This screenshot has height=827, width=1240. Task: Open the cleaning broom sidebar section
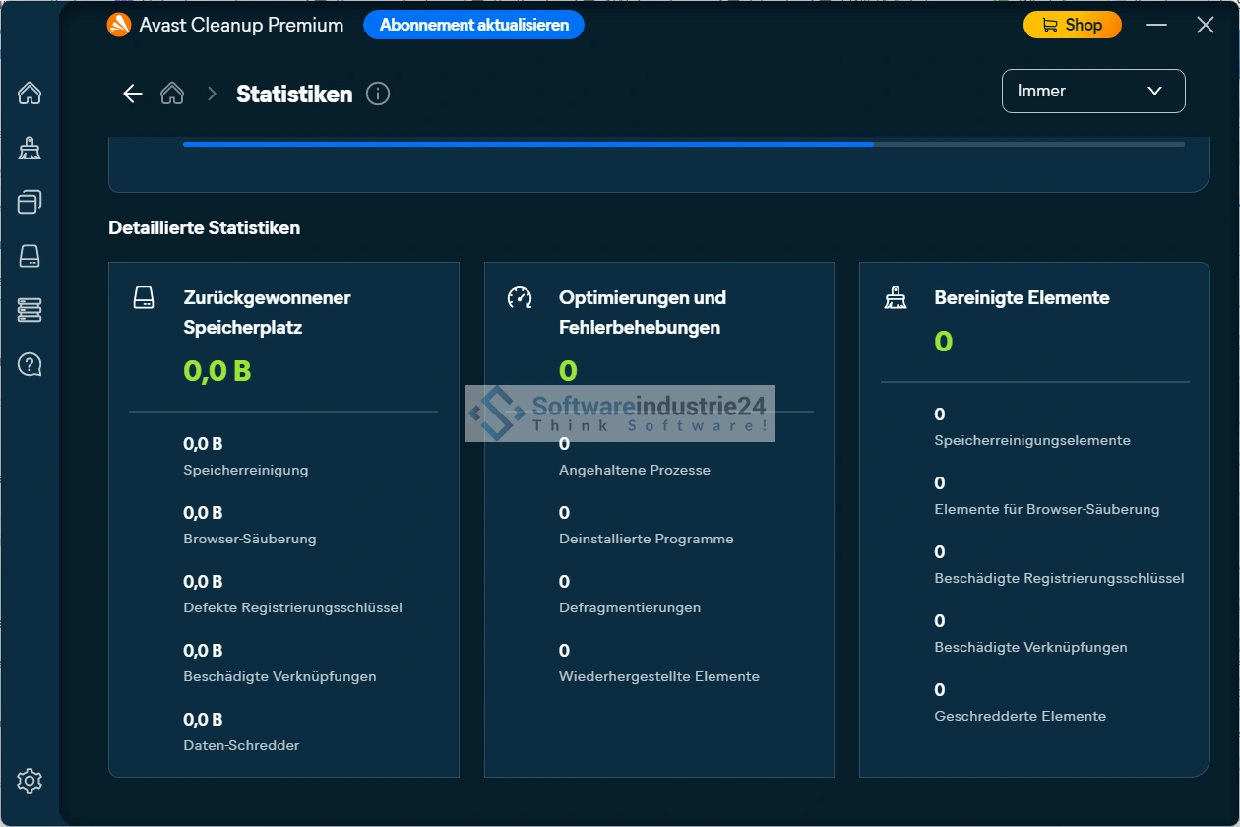click(x=30, y=149)
